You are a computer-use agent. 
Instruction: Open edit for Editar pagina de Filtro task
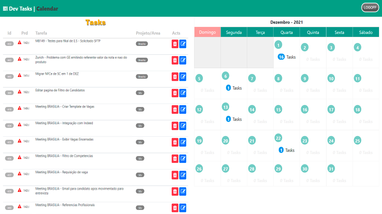(x=183, y=93)
